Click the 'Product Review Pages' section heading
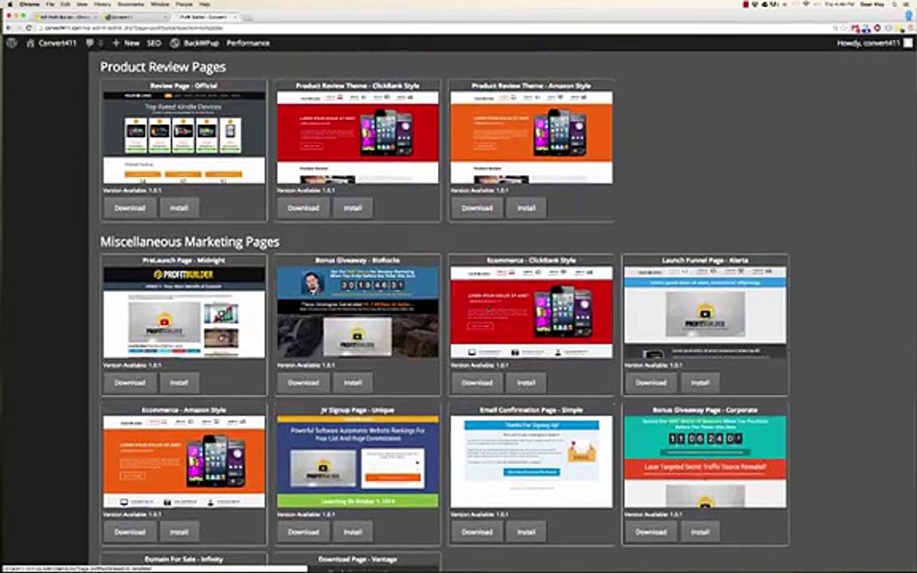This screenshot has width=917, height=573. [x=163, y=67]
